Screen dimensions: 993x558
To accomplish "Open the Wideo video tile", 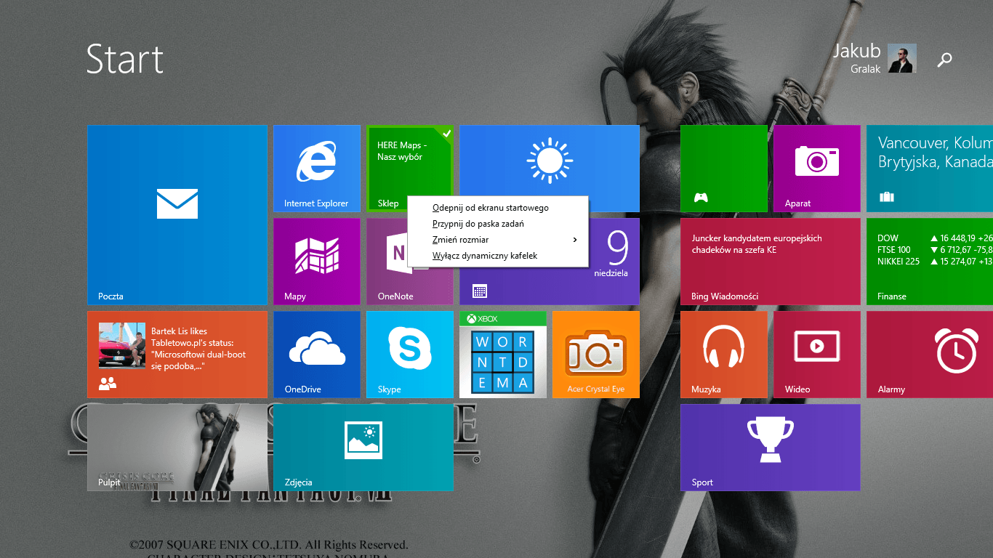I will tap(817, 354).
